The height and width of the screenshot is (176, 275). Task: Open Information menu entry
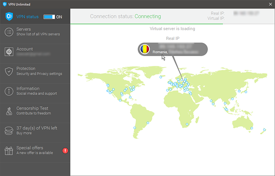(35, 93)
